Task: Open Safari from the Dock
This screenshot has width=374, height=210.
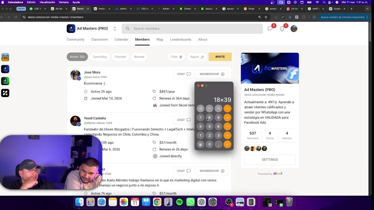Action: point(102,202)
